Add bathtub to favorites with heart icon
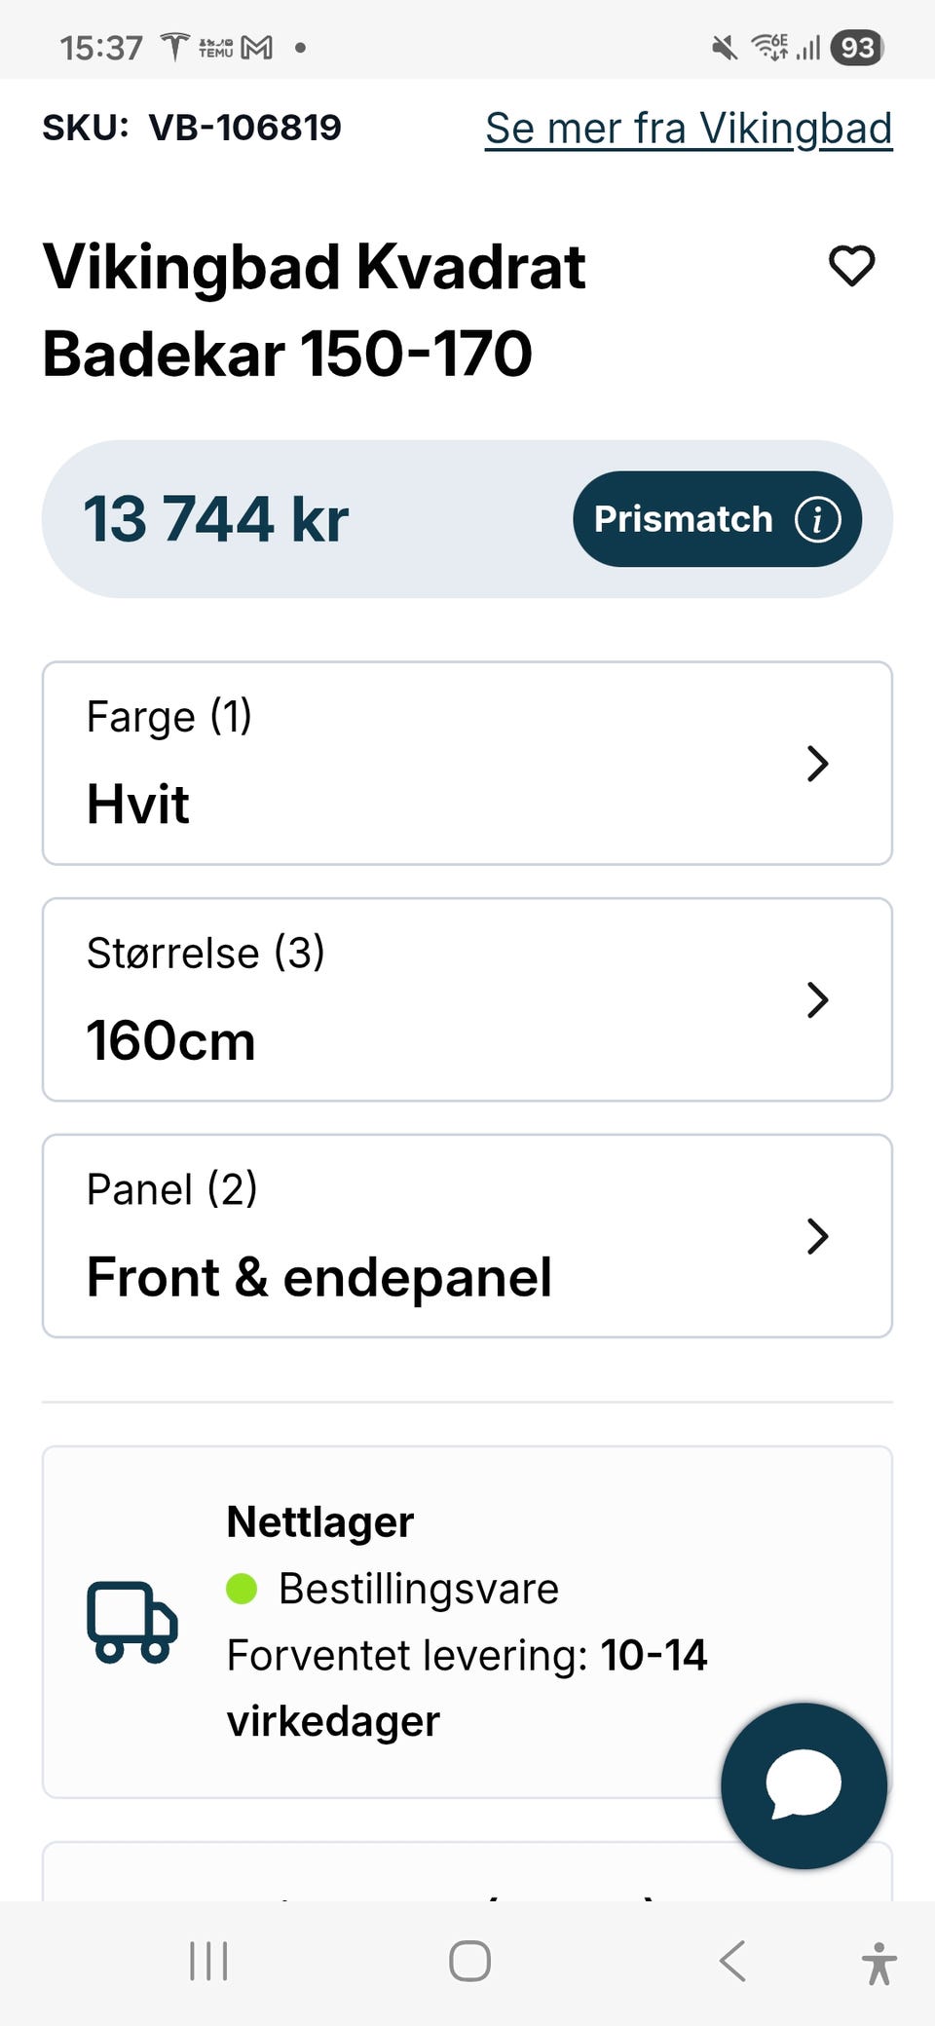The height and width of the screenshot is (2026, 935). (x=851, y=266)
